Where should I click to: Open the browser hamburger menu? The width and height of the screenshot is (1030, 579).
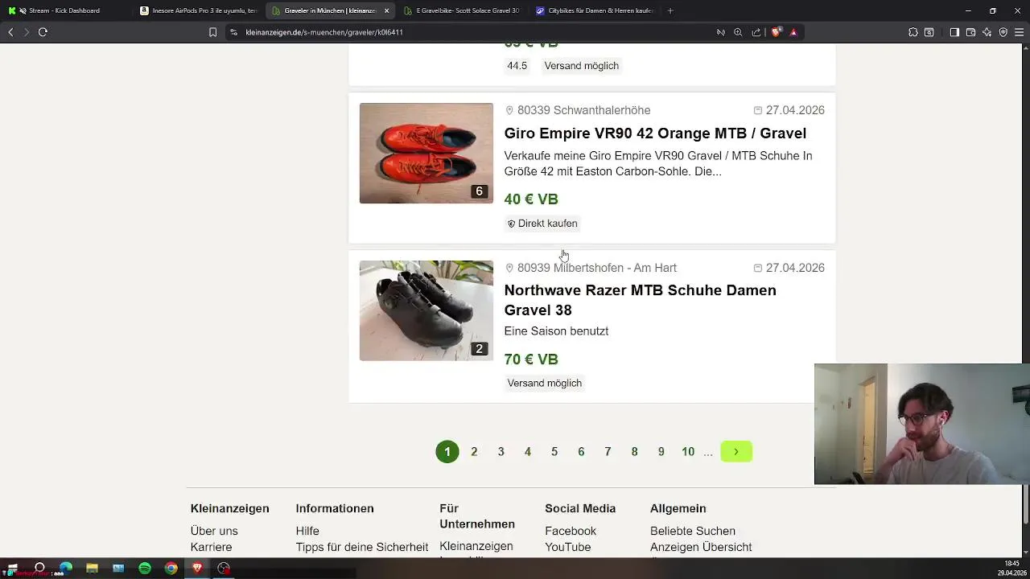1020,32
